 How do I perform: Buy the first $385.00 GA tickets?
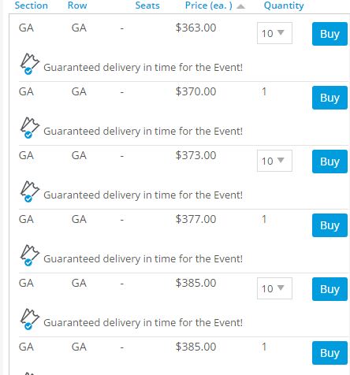(x=330, y=289)
